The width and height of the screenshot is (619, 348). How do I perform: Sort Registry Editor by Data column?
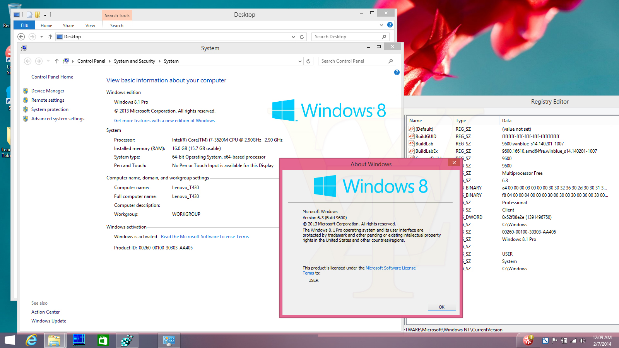(555, 121)
